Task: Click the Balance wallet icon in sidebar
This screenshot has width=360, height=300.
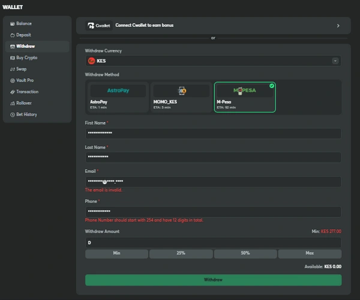Action: tap(13, 23)
